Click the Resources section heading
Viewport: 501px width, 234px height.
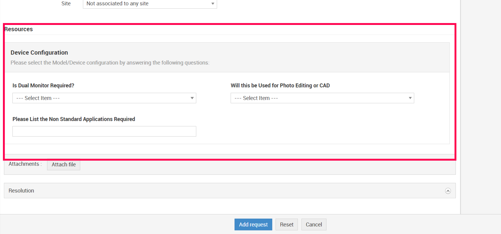click(x=19, y=29)
